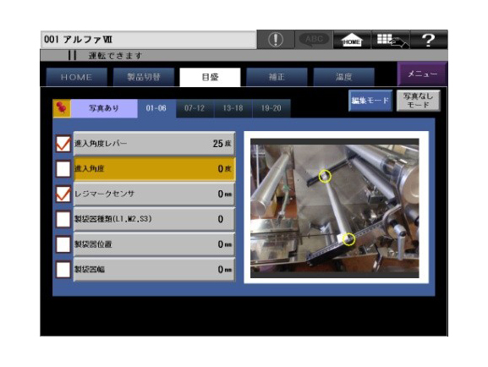The width and height of the screenshot is (488, 367).
Task: Click the machine photo preview
Action: [336, 208]
